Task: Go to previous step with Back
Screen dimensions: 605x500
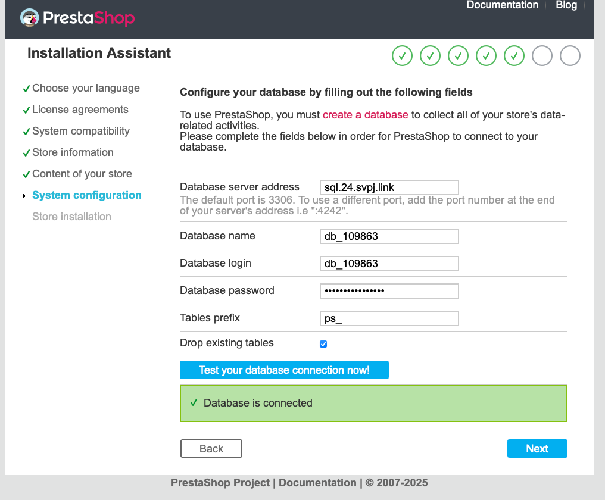Action: click(211, 449)
